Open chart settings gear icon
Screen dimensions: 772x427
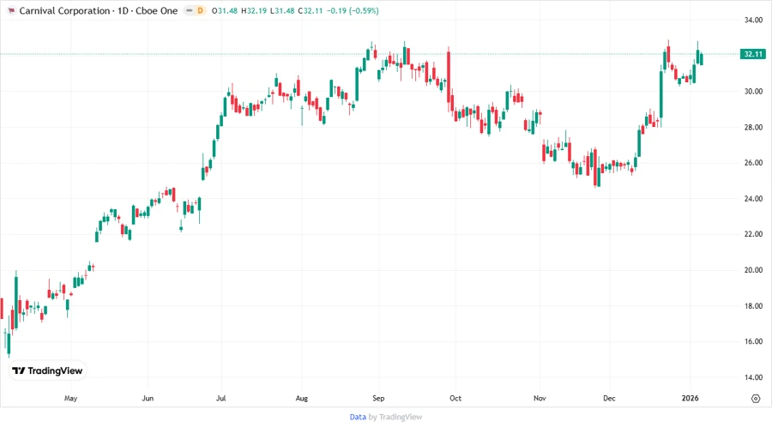pyautogui.click(x=756, y=399)
